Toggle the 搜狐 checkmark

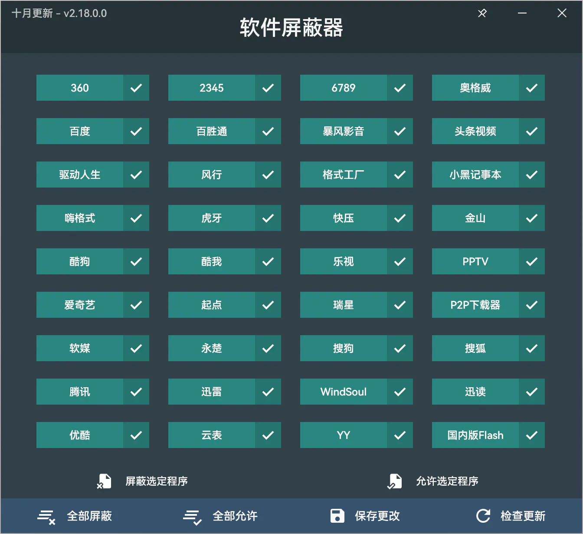[532, 348]
